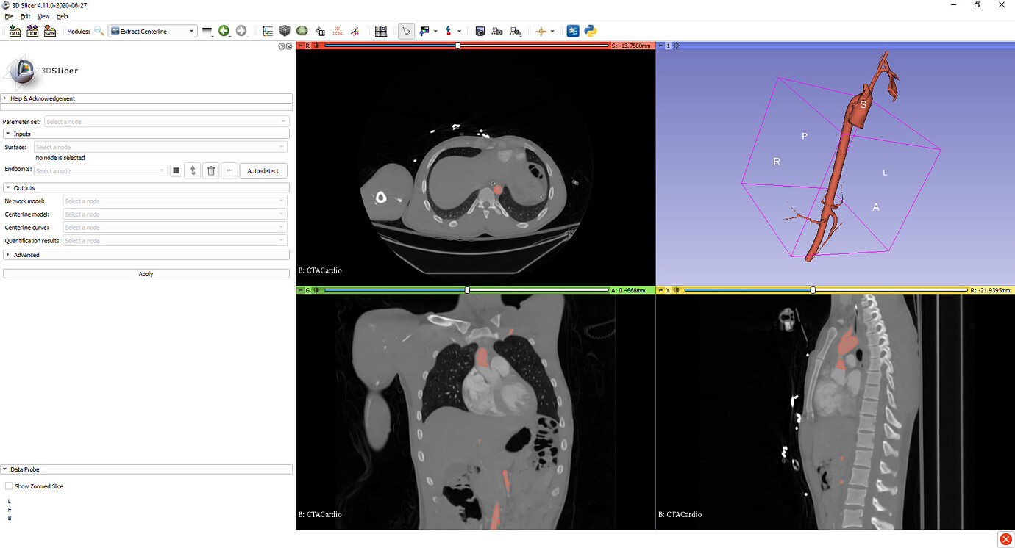Toggle the Show Zoomed Slice checkbox

(8, 486)
